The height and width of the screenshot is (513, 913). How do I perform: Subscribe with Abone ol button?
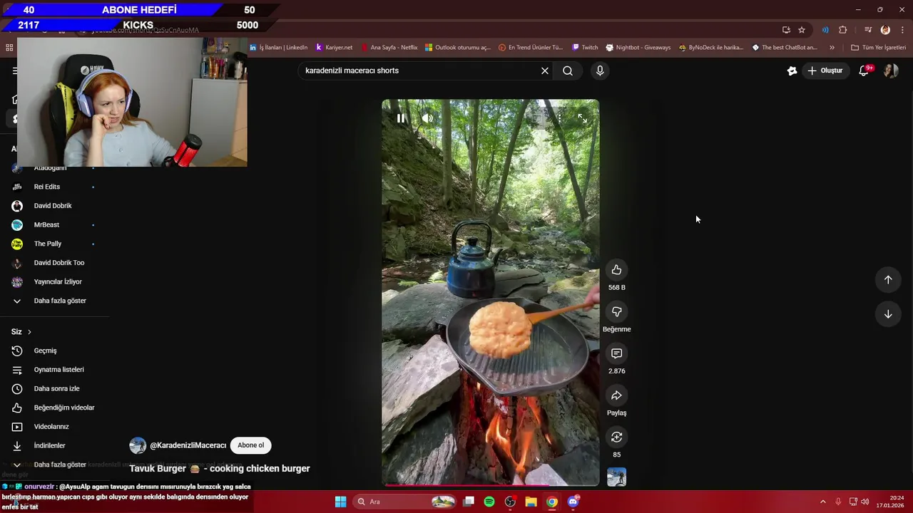pos(250,445)
